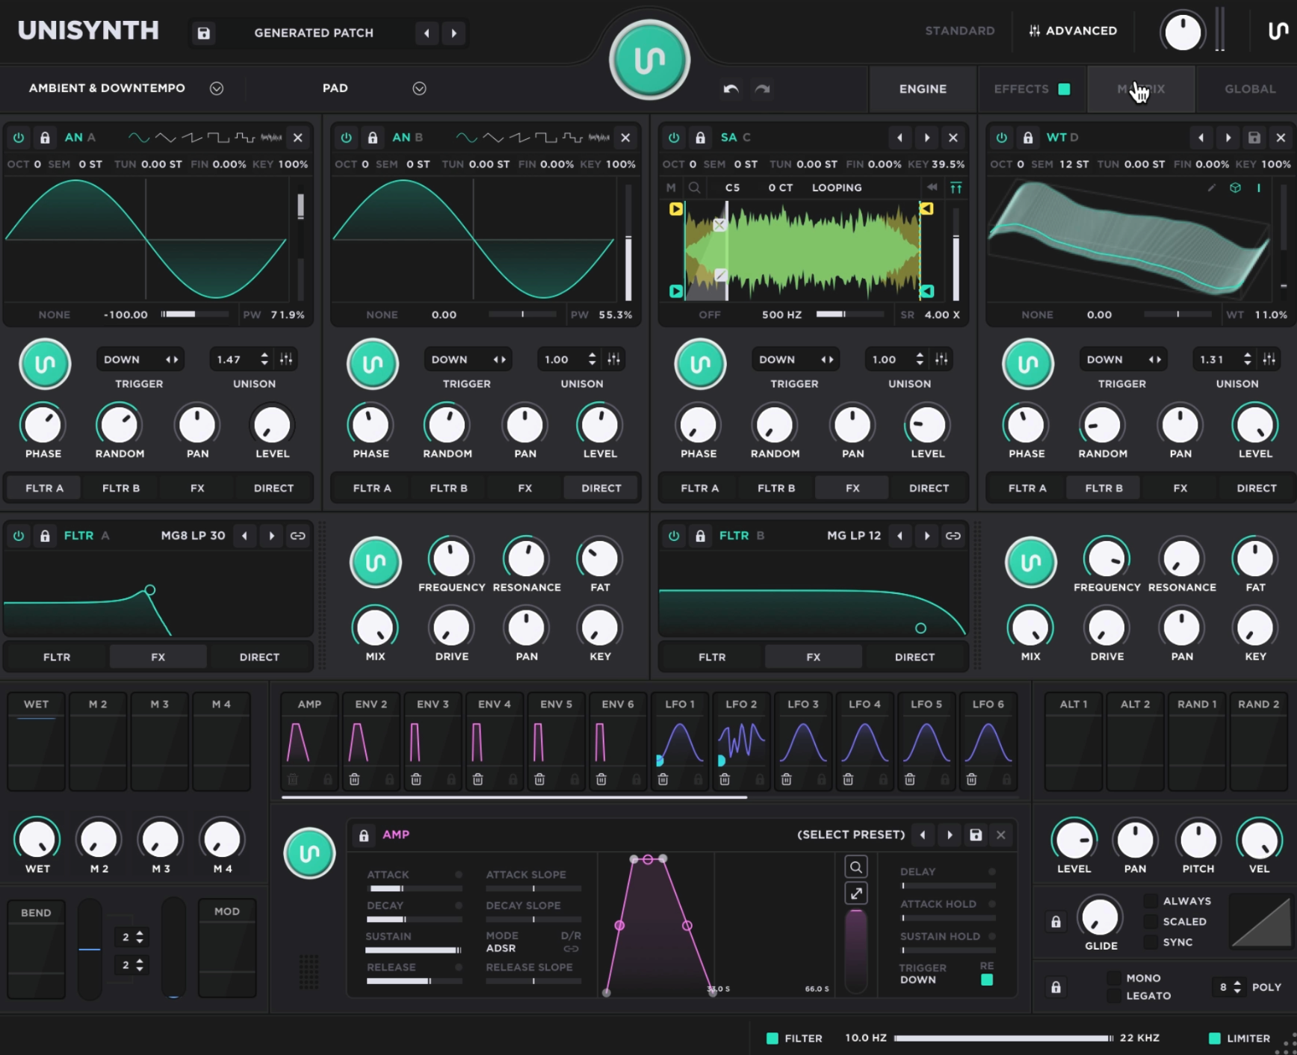This screenshot has width=1297, height=1055.
Task: Toggle power for oscillator AN A
Action: pyautogui.click(x=19, y=137)
